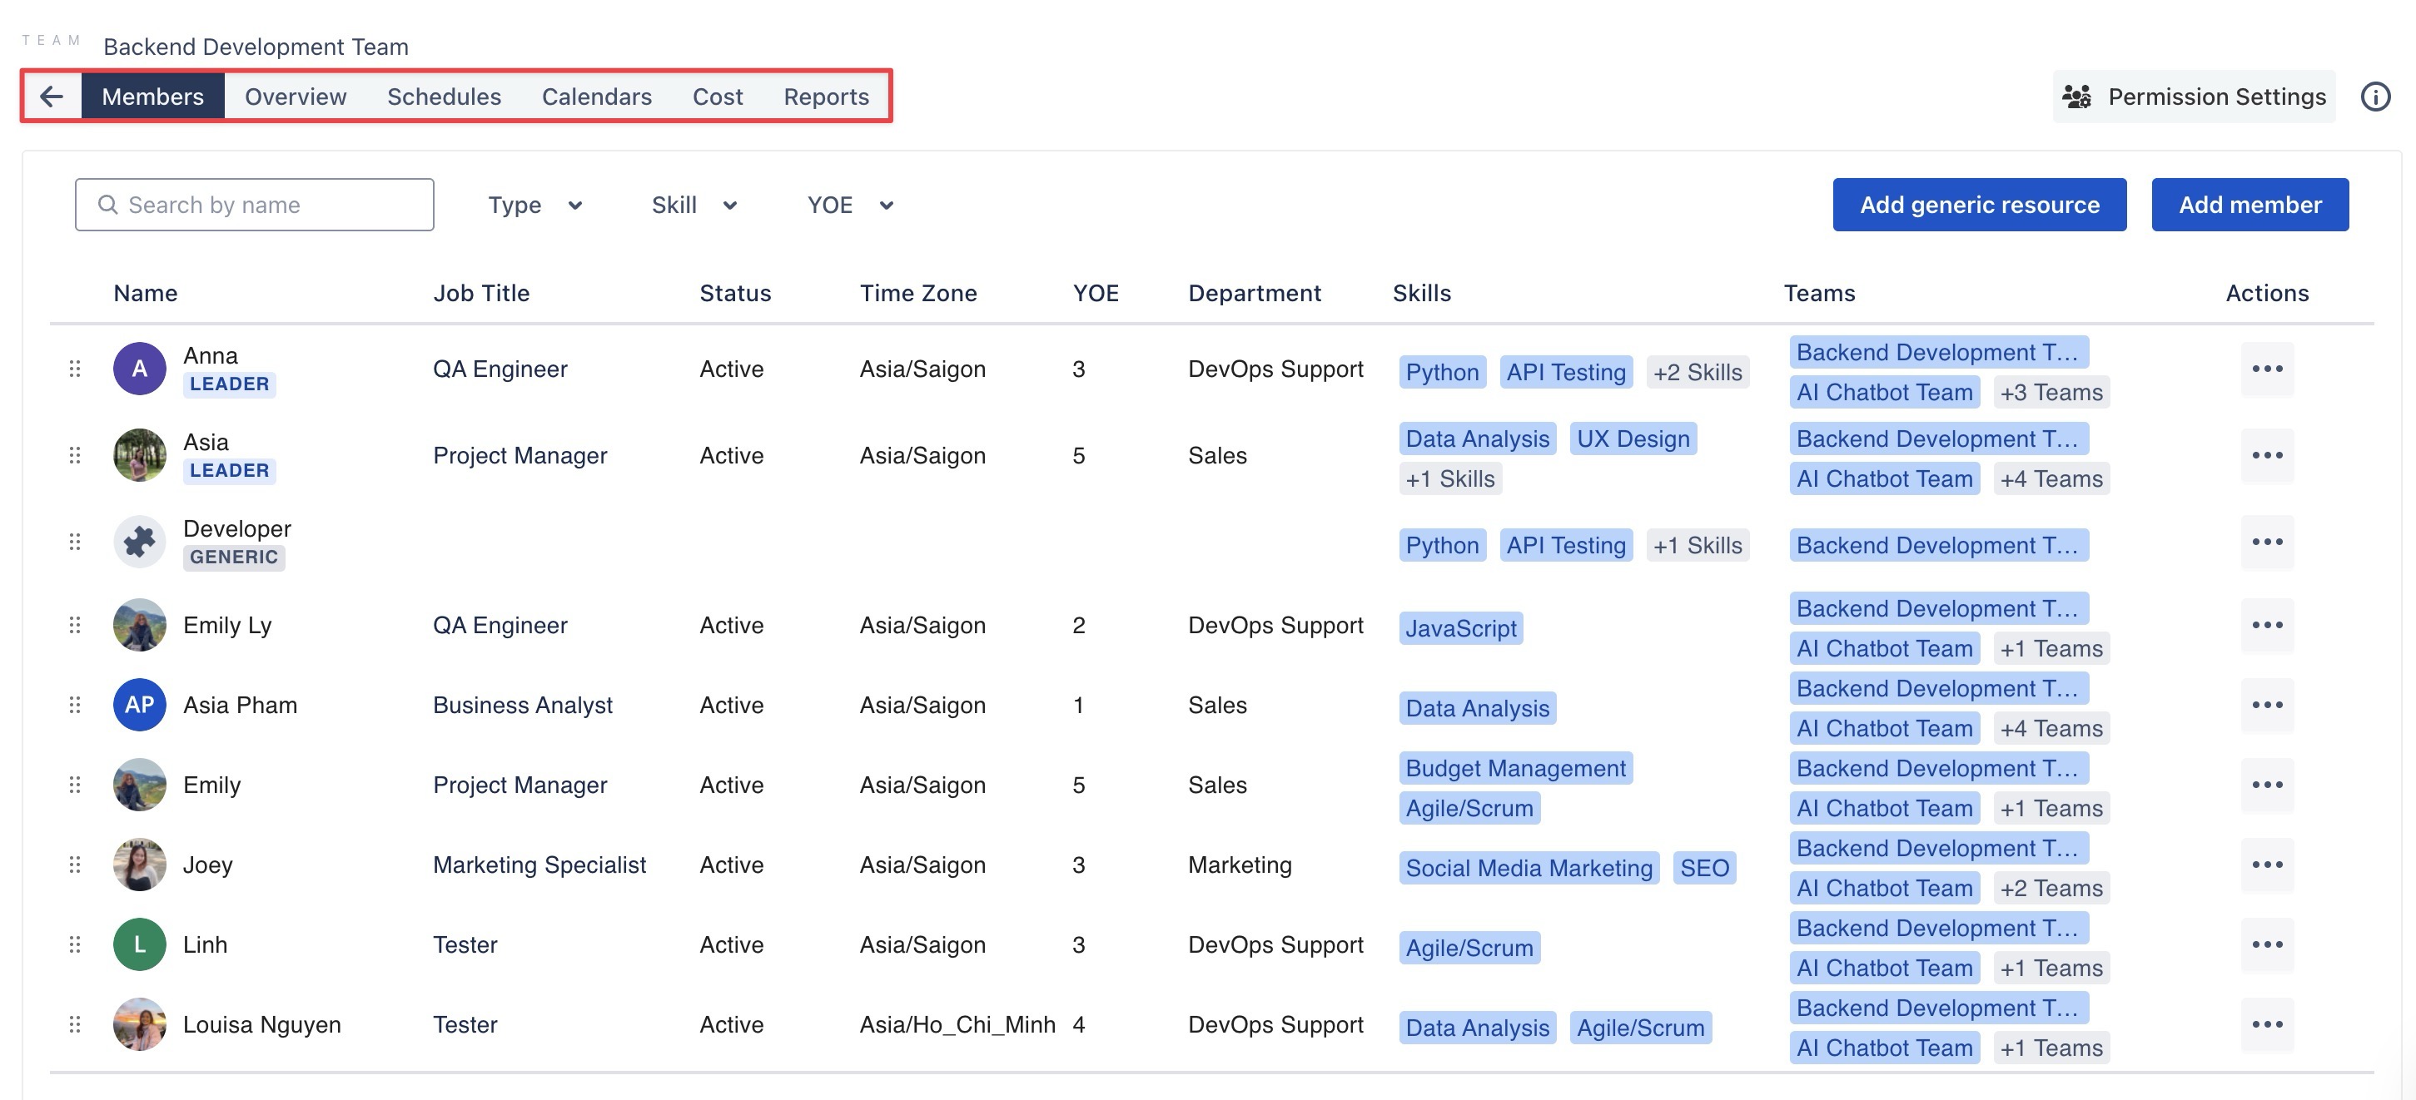Screen dimensions: 2416x1100
Task: Click the drag handle for Emily Ly
Action: 75,625
